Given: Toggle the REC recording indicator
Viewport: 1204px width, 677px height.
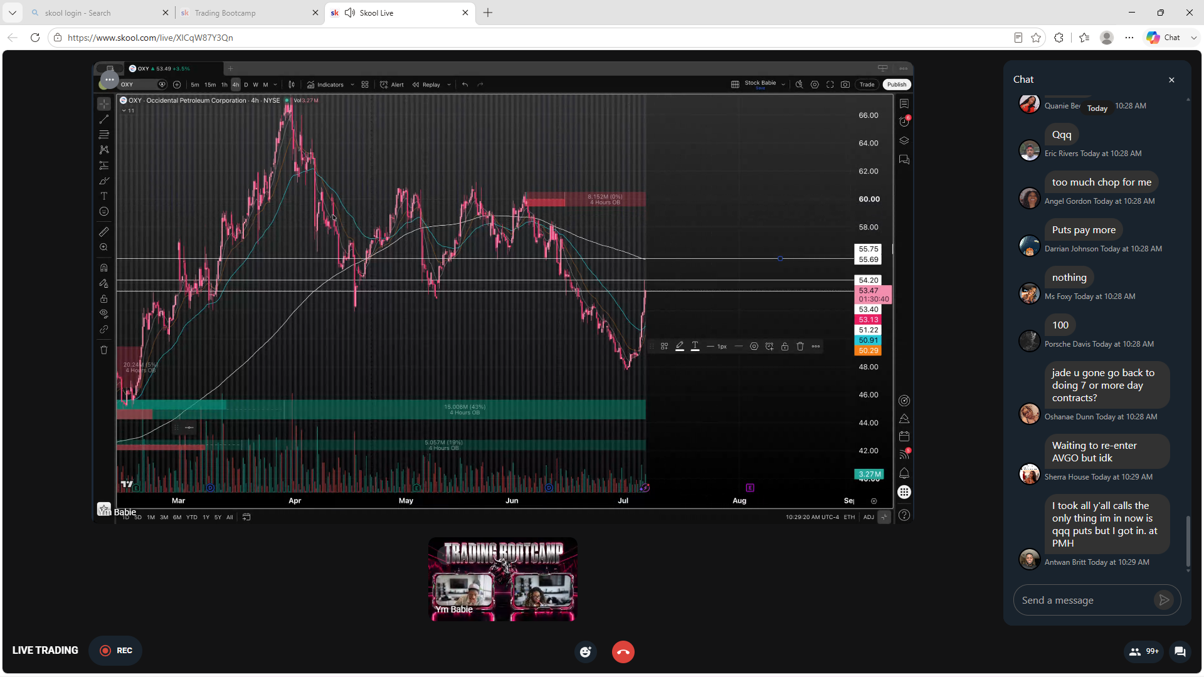Looking at the screenshot, I should (x=116, y=651).
